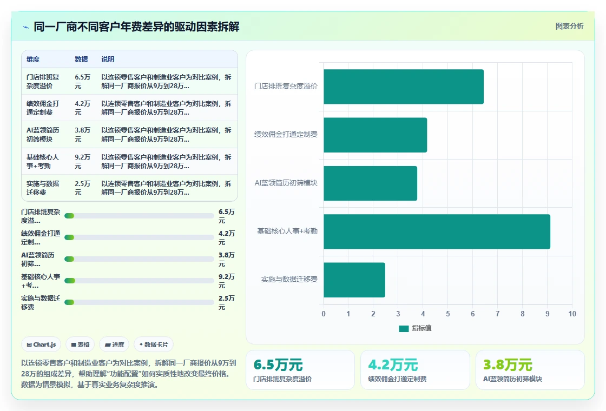Click the 2.5万元 value beside progress bar
The width and height of the screenshot is (606, 411).
coord(227,302)
